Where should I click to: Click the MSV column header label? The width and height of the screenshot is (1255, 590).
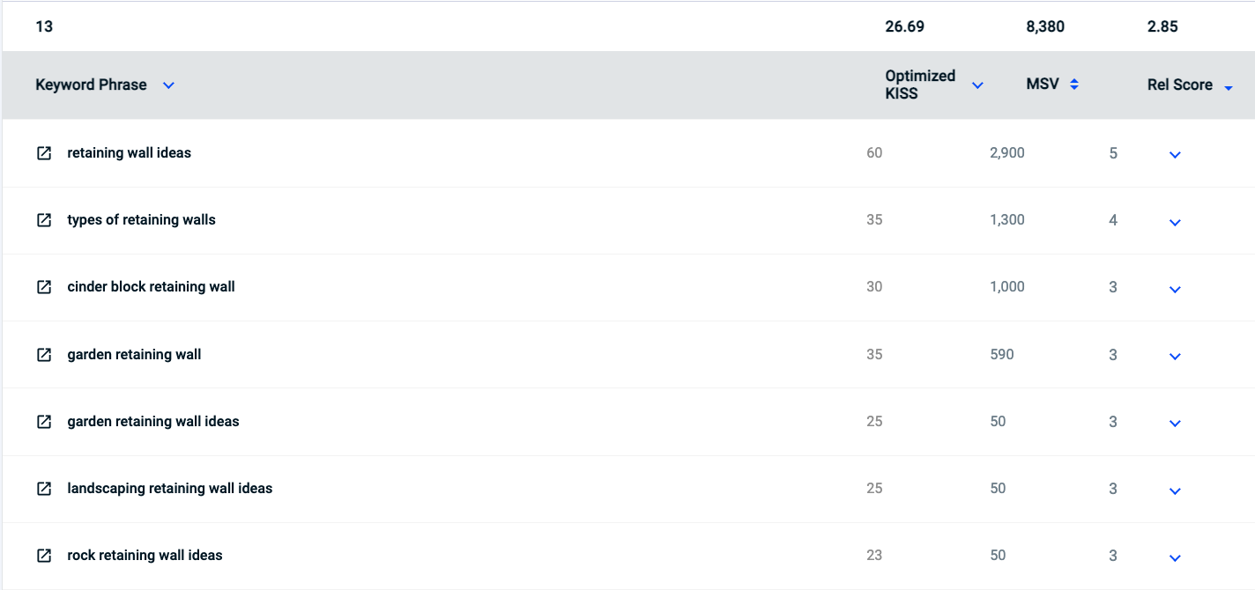click(1043, 85)
